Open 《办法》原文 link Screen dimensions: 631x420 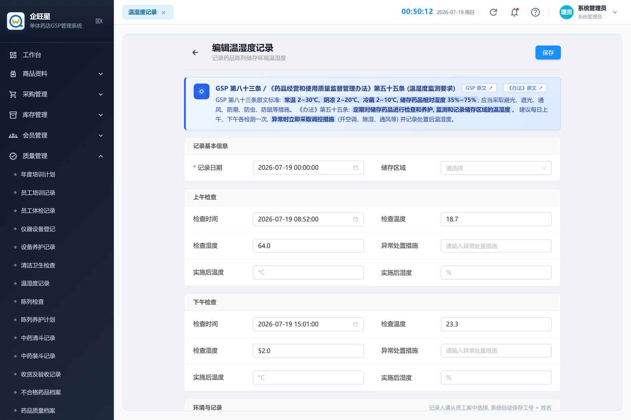[525, 88]
